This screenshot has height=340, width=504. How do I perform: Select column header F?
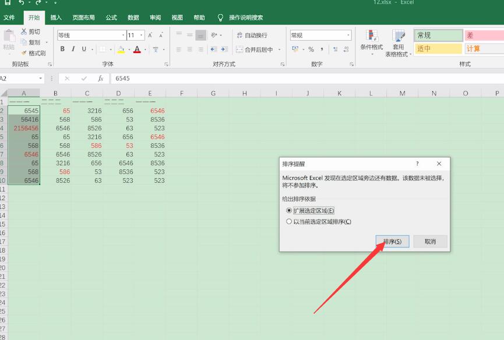pyautogui.click(x=182, y=93)
